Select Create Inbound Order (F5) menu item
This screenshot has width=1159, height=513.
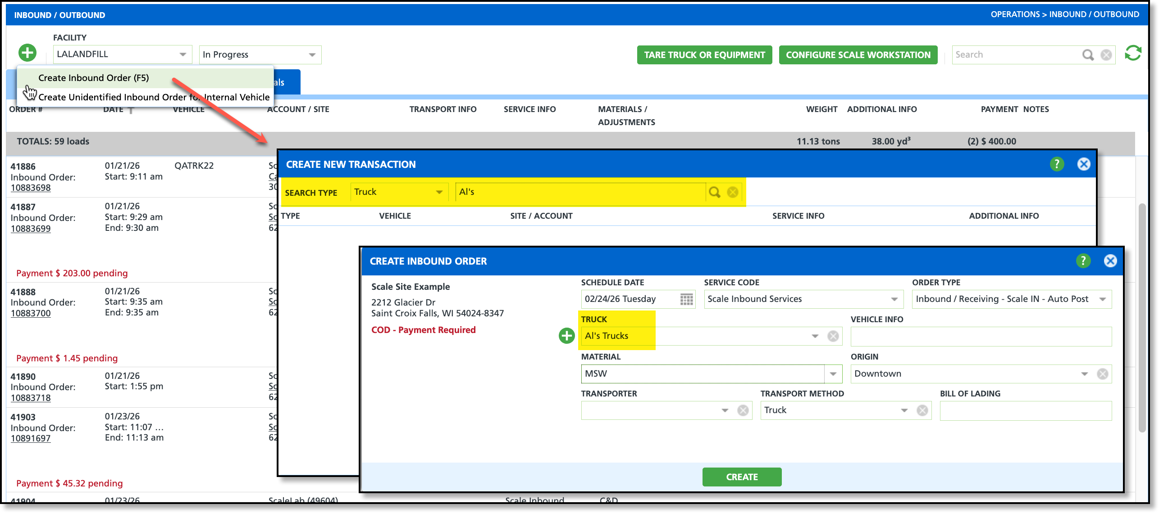[x=94, y=78]
